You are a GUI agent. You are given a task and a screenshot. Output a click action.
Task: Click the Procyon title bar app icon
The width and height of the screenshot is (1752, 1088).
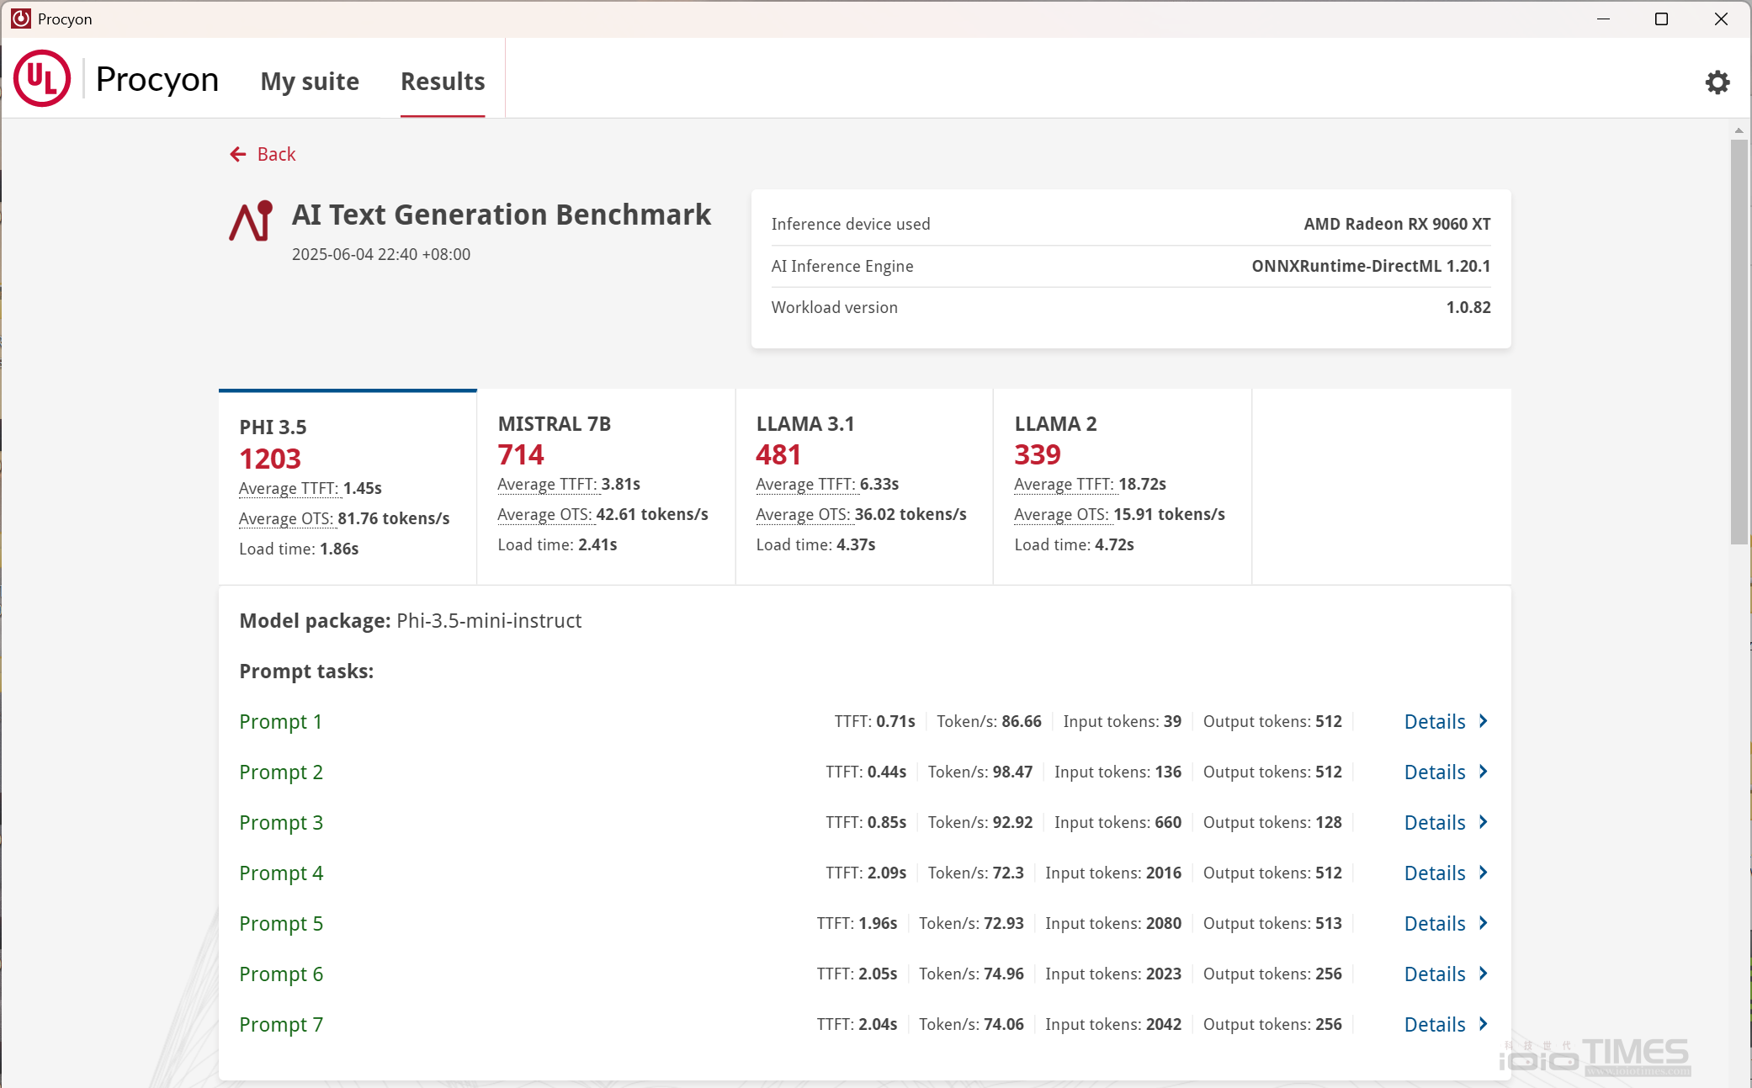click(21, 19)
